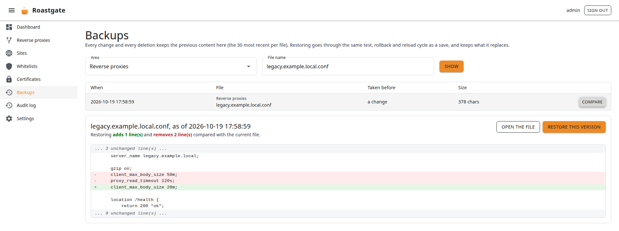The height and width of the screenshot is (231, 619).
Task: Click the Backups history clock icon
Action: (9, 92)
